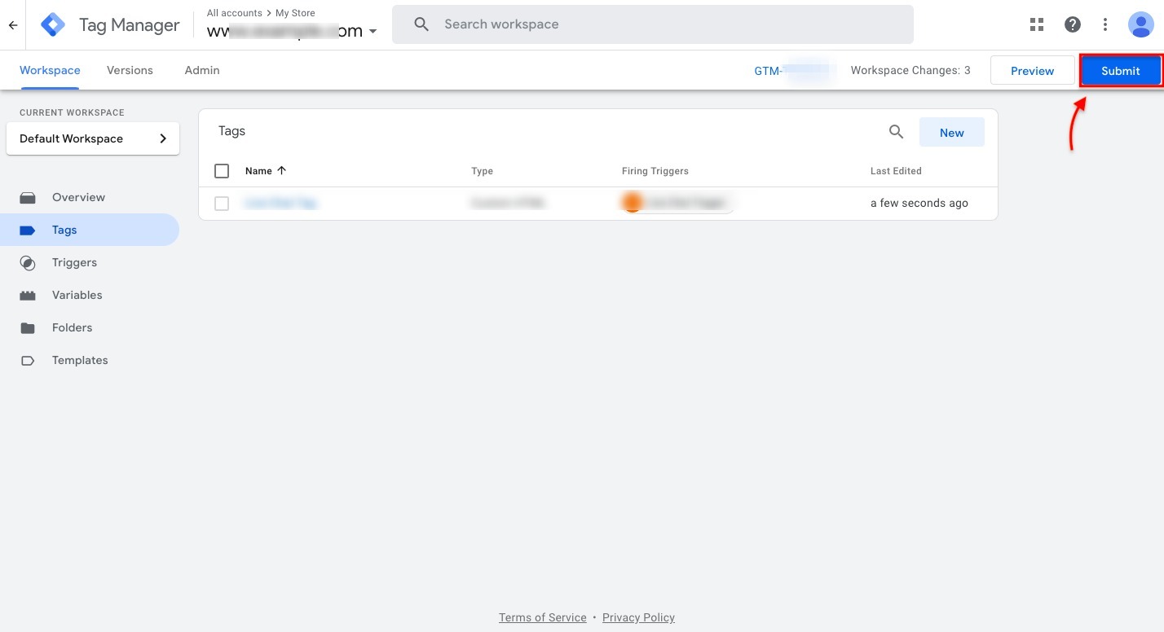Open the Terms of Service link
The width and height of the screenshot is (1164, 632).
click(542, 617)
